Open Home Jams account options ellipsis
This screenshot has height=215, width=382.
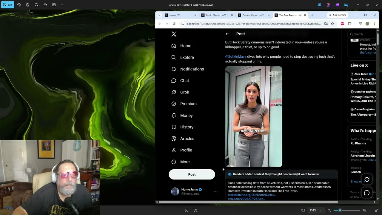[x=216, y=192]
